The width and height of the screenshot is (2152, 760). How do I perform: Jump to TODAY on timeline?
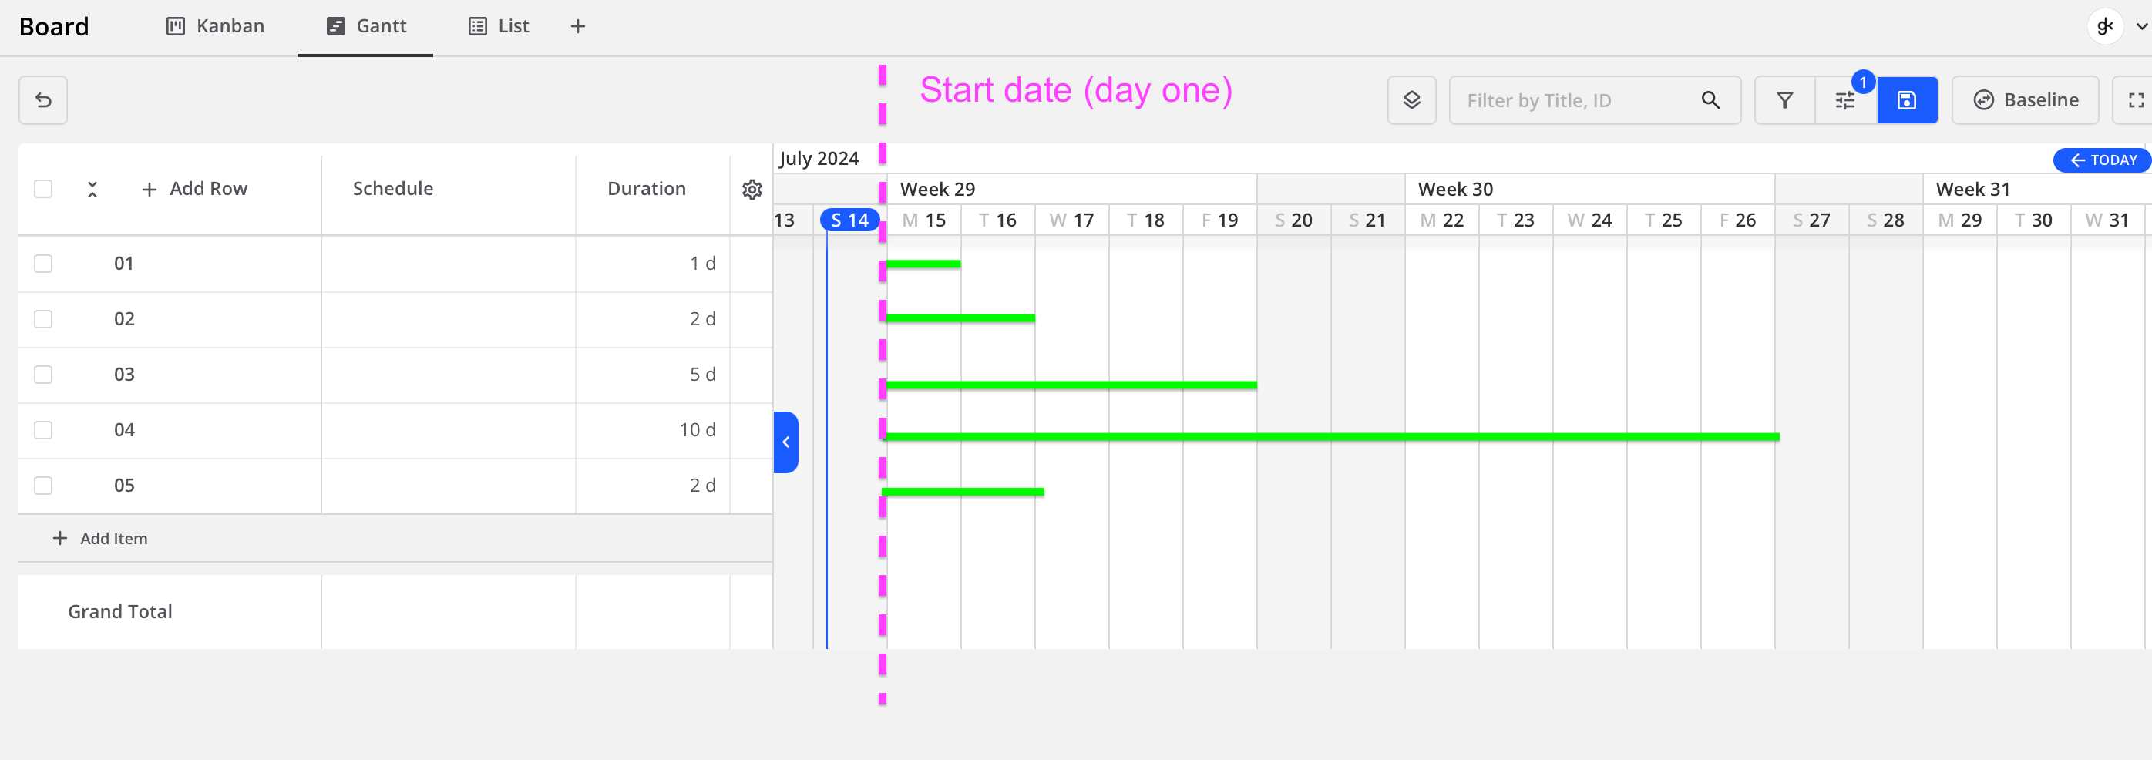pos(2102,160)
